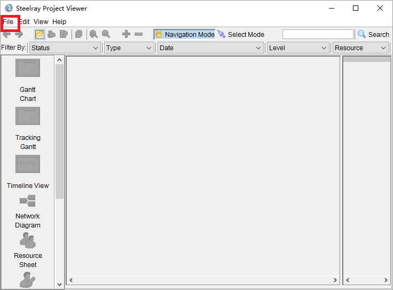
Task: Click the zoom out magnifier icon
Action: (x=106, y=34)
